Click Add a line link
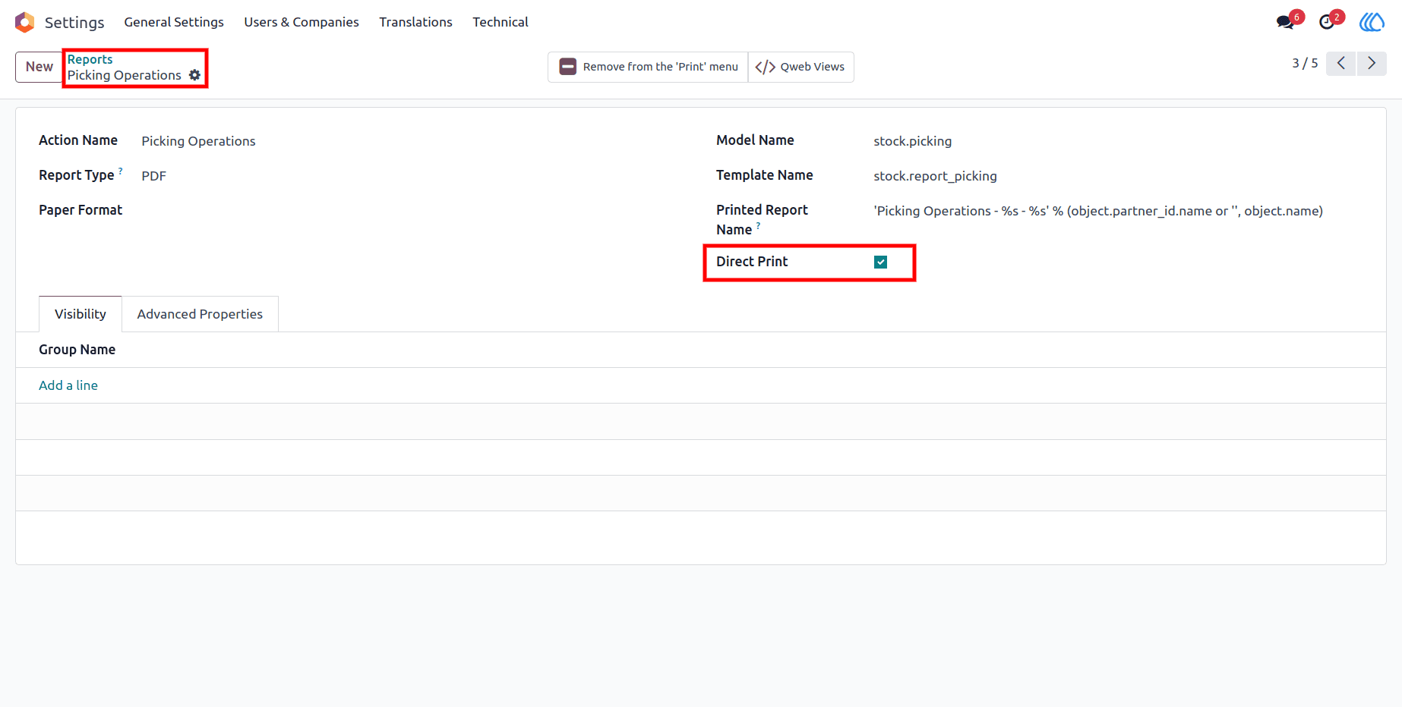Screen dimensions: 1402x707 (x=68, y=385)
